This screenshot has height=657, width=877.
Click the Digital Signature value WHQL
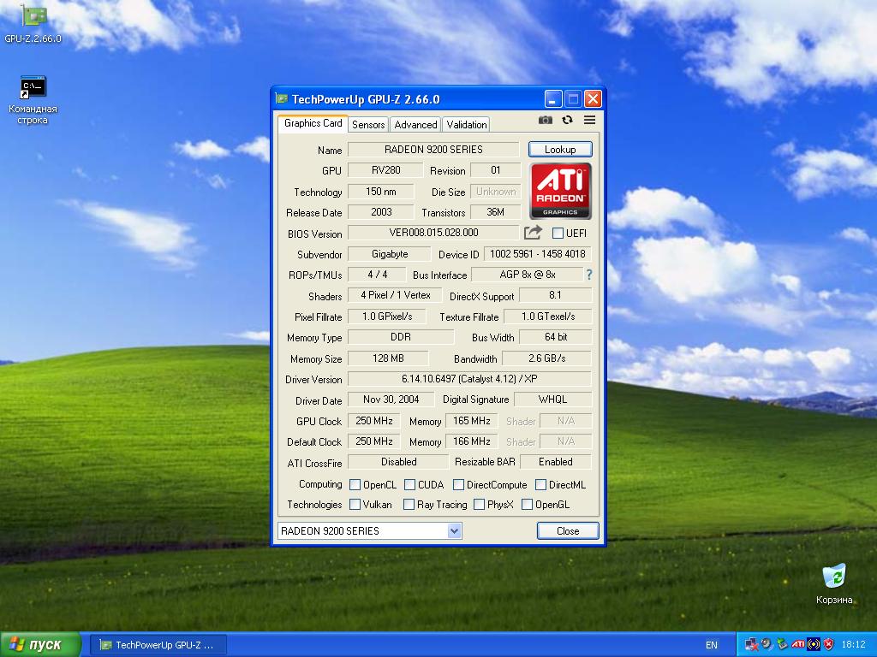pyautogui.click(x=552, y=400)
